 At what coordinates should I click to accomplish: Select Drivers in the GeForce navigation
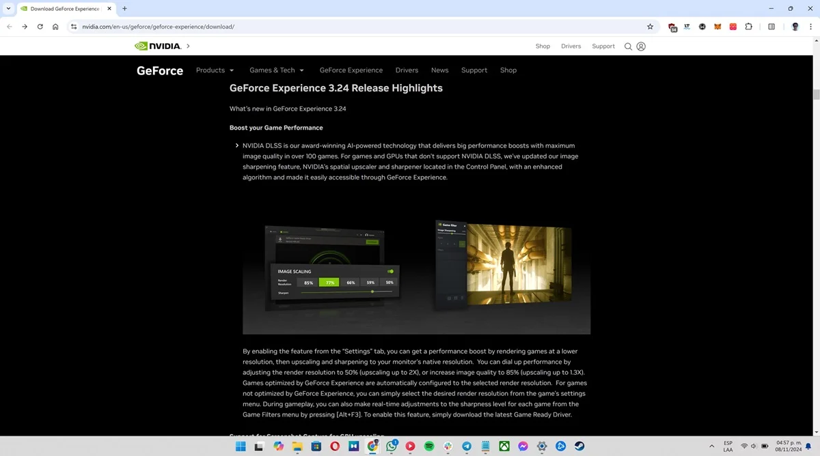(407, 70)
